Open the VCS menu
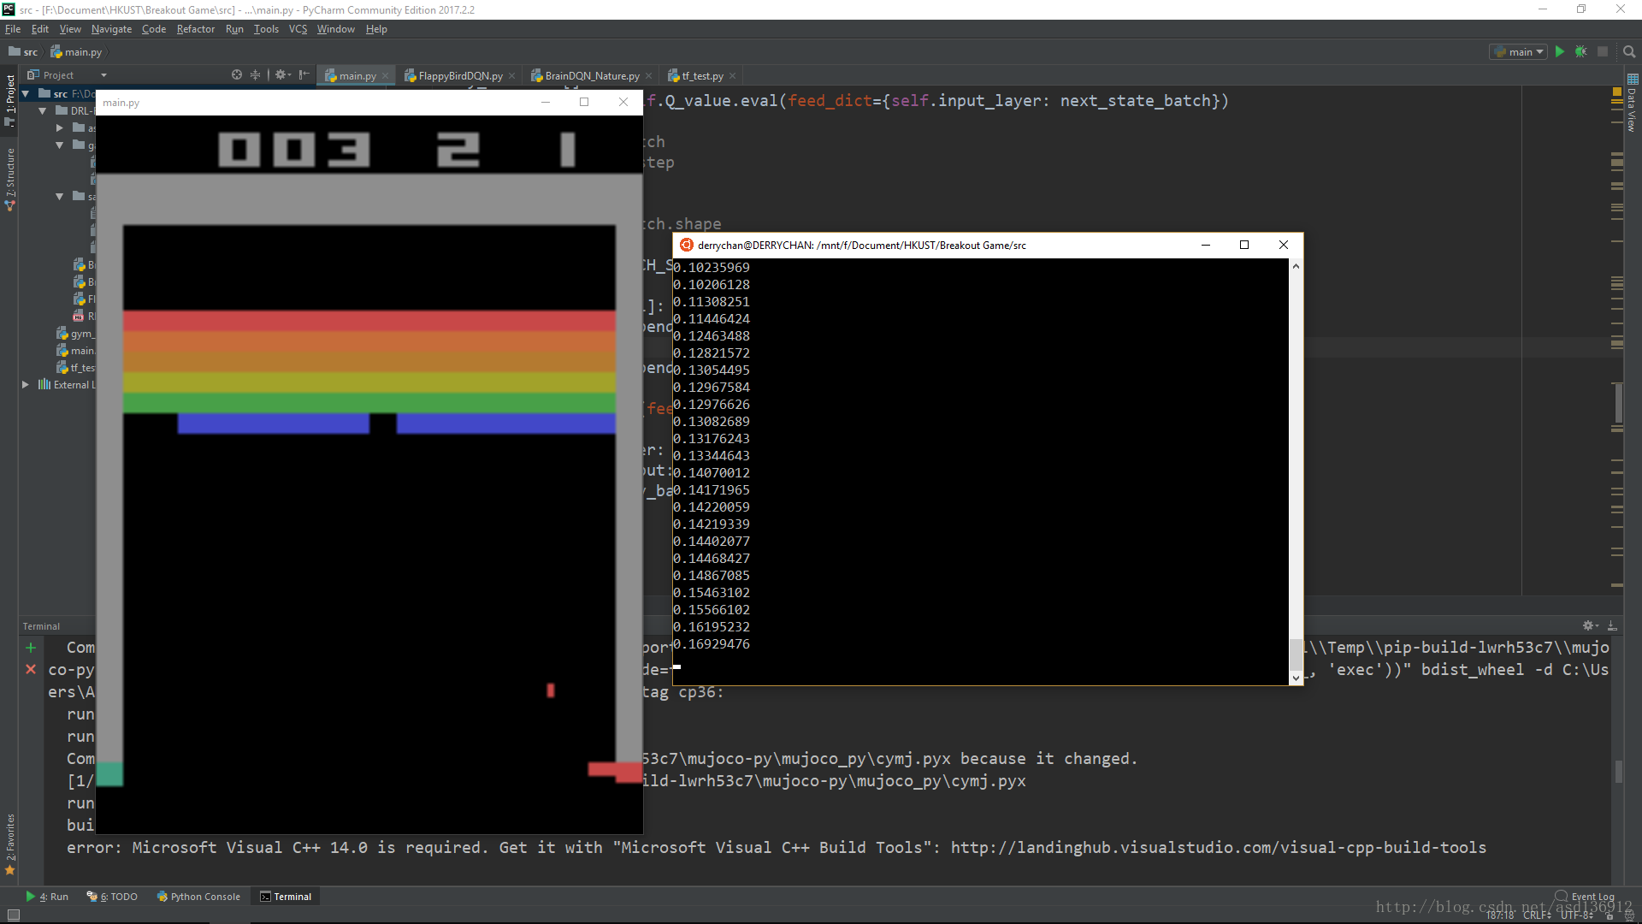The height and width of the screenshot is (924, 1642). (x=298, y=29)
